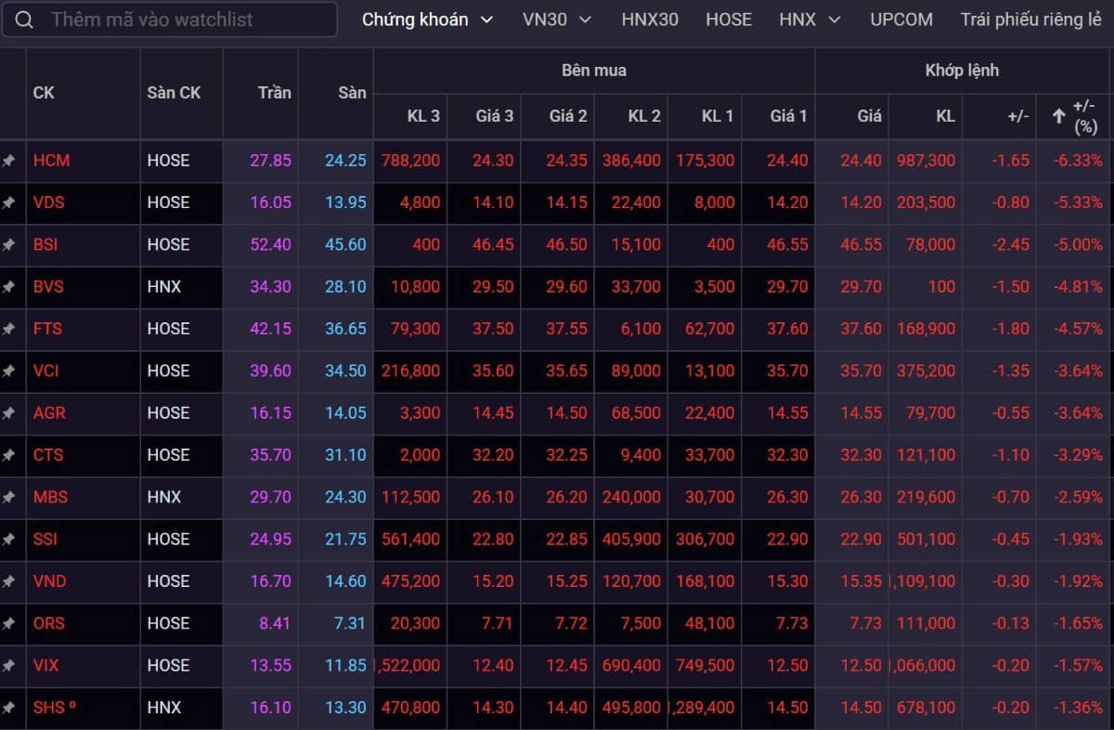Switch to the UPCOM tab
The image size is (1114, 730).
(x=901, y=20)
